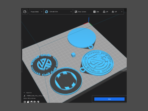This screenshot has height=111, width=148.
Task: Expand the print settings panel chevron
Action: pyautogui.click(x=122, y=12)
